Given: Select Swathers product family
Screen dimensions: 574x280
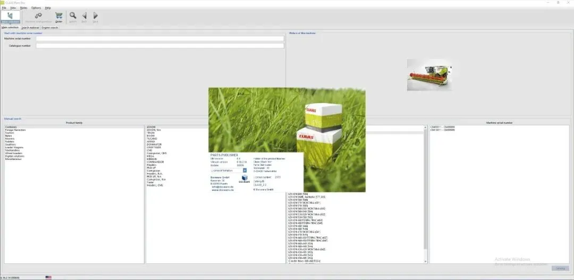Looking at the screenshot, I should pyautogui.click(x=74, y=145).
